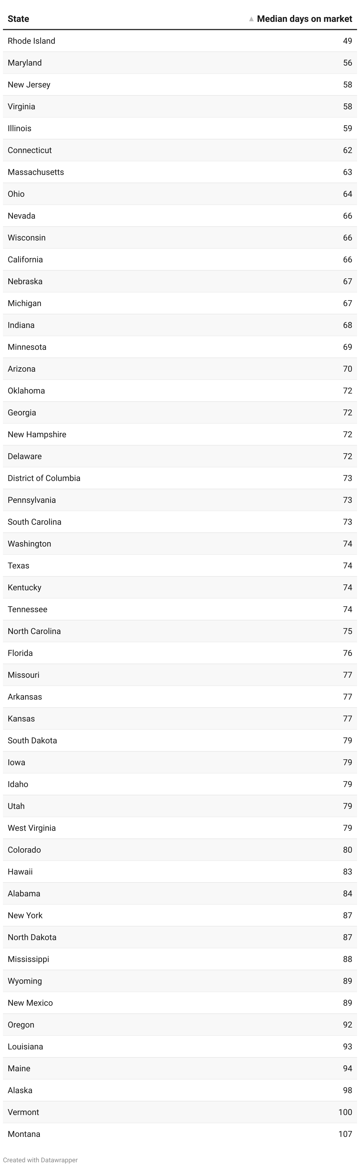Select the Alaska row label
360x1167 pixels.
[x=20, y=1090]
